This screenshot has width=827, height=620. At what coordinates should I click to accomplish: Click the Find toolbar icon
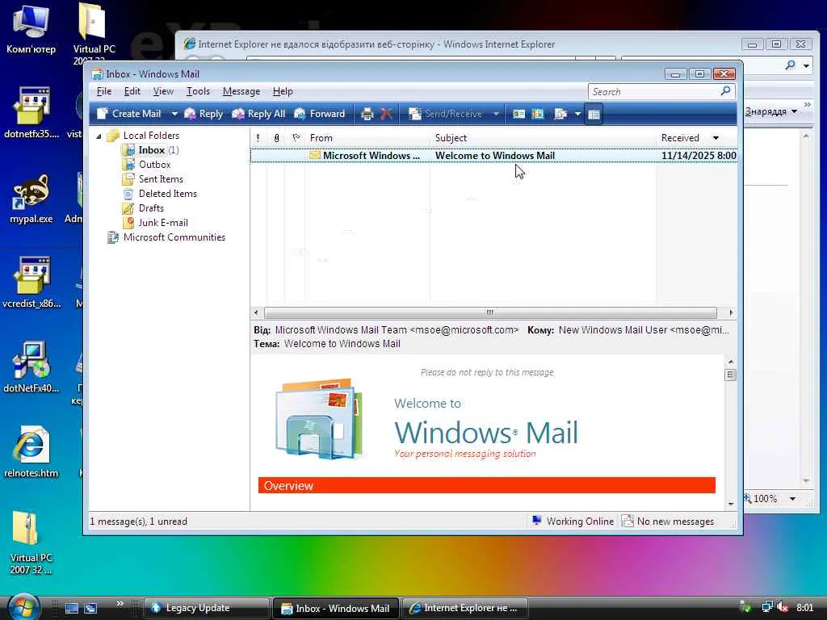[x=560, y=114]
